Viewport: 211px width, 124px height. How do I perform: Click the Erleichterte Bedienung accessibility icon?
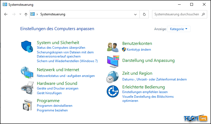coord(113,91)
